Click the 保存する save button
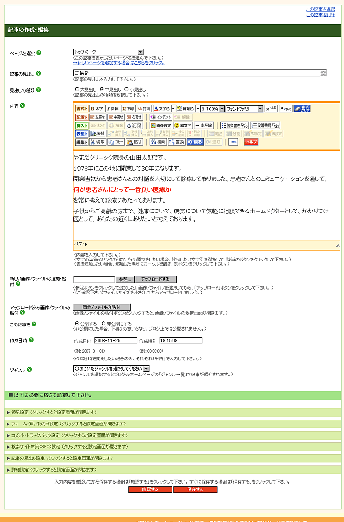The image size is (344, 522). coord(195,490)
